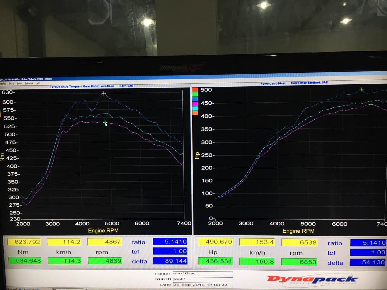Open the Autoplot menu
Image resolution: width=387 pixels, height=290 pixels.
coord(29,83)
